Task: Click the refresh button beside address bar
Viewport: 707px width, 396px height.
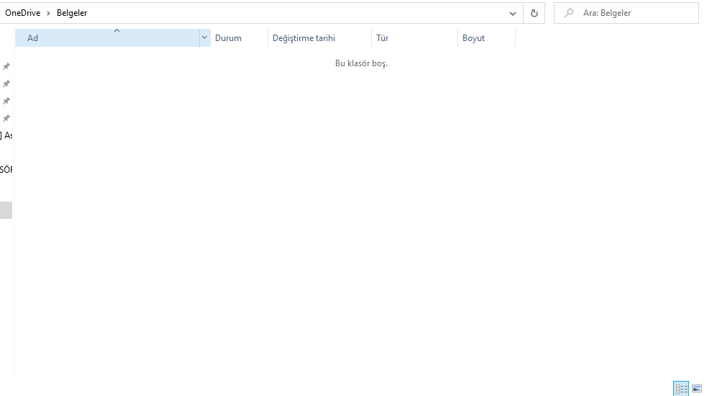Action: click(x=534, y=13)
